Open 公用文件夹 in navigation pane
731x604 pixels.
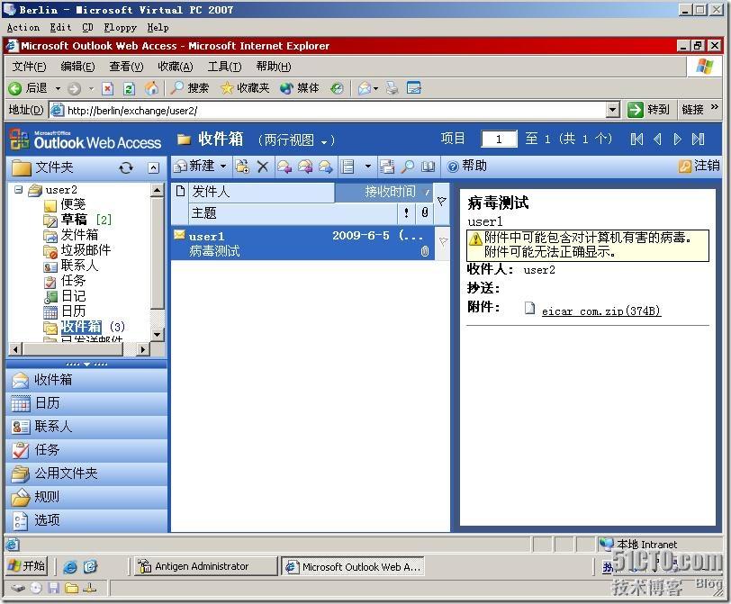[86, 473]
